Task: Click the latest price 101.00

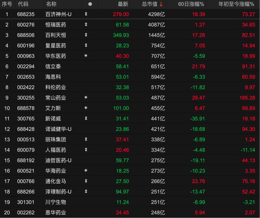Action: pos(121,108)
